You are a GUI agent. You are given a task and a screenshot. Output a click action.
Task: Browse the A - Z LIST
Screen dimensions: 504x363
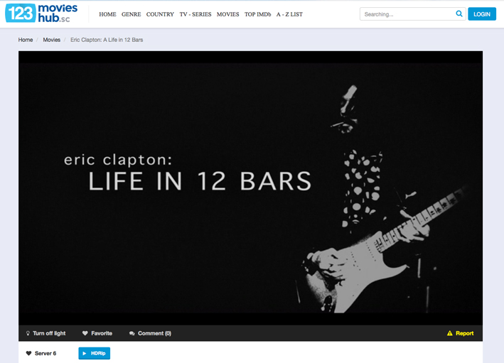(x=289, y=14)
